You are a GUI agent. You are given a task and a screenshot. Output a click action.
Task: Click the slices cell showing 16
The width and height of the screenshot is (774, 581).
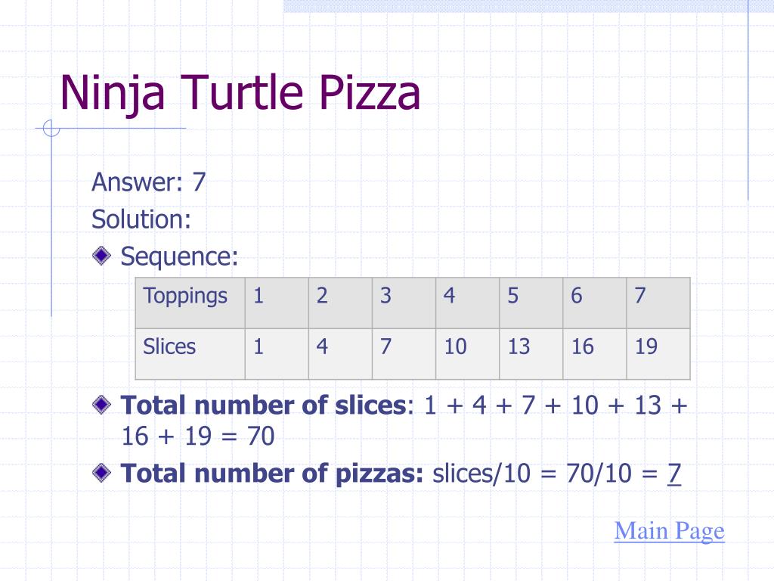pyautogui.click(x=595, y=354)
